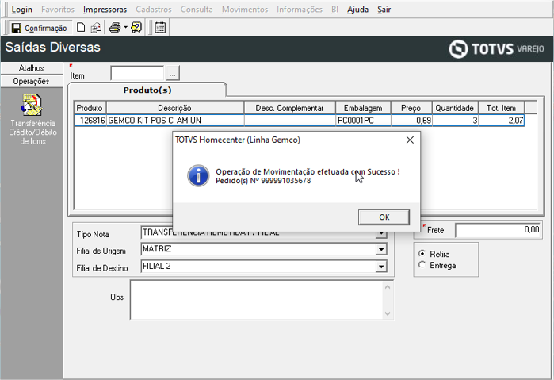Open the printer icon dropdown arrow

point(125,27)
